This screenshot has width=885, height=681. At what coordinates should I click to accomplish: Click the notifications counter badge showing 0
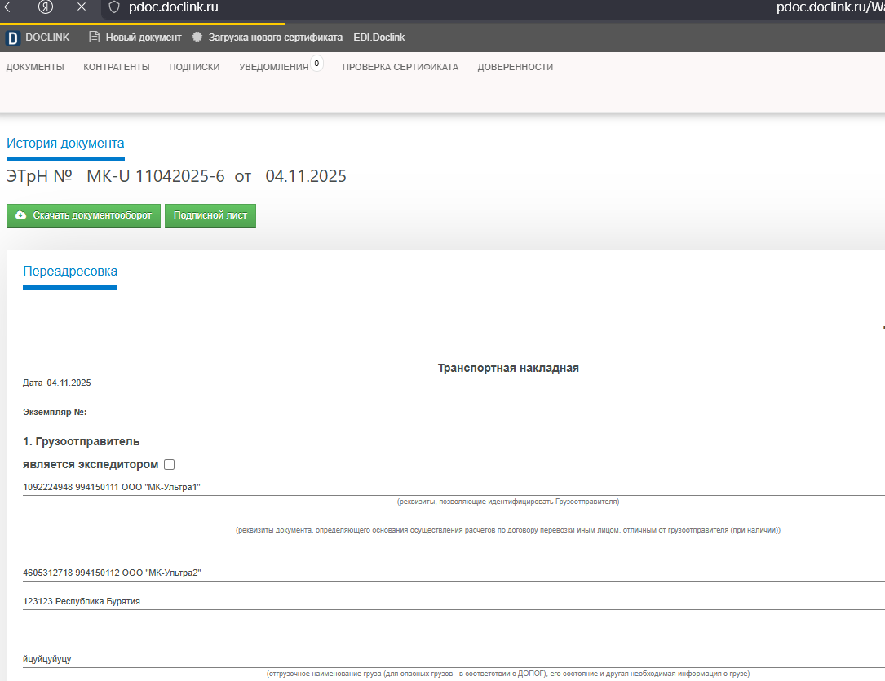pos(316,63)
